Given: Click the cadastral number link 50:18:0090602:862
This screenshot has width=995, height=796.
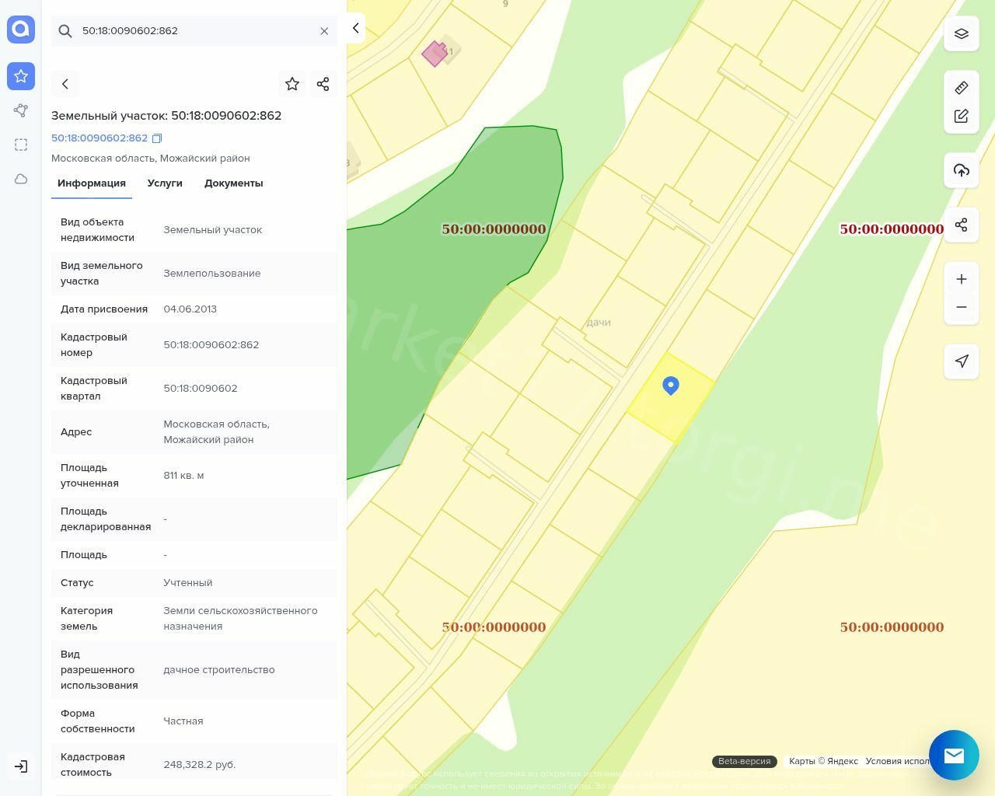Looking at the screenshot, I should tap(99, 138).
